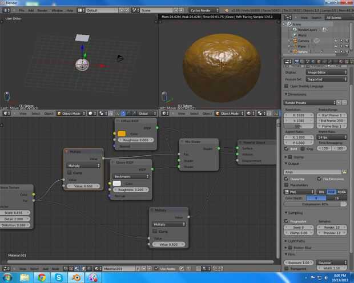Click the 3D viewport editor type icon
This screenshot has height=283, width=354.
[x=6, y=114]
